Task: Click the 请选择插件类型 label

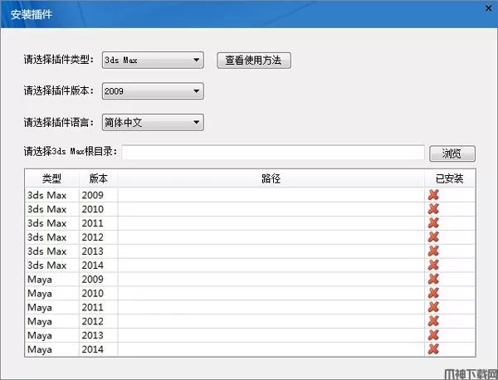Action: point(59,60)
